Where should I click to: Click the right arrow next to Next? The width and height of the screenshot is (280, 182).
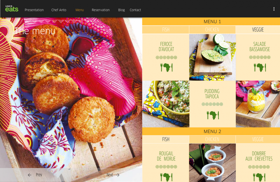pyautogui.click(x=118, y=175)
